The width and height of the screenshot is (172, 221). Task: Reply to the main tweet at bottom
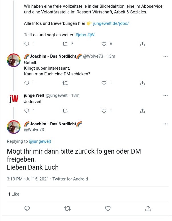tap(27, 208)
